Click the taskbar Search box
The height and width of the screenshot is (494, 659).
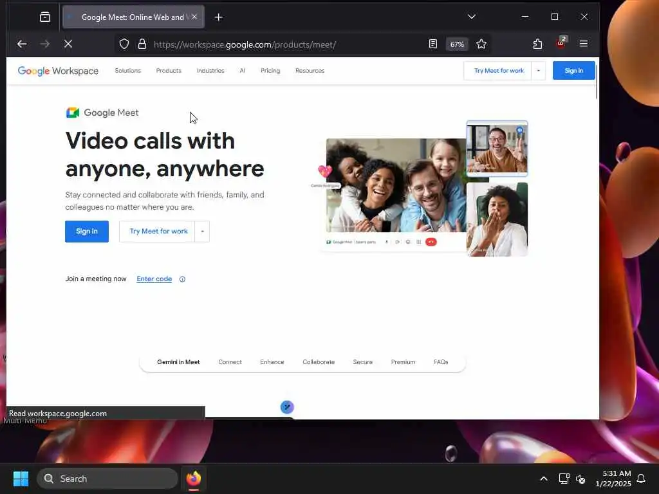[x=107, y=479]
